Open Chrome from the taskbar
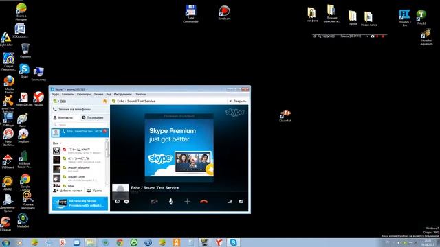 coord(120,242)
